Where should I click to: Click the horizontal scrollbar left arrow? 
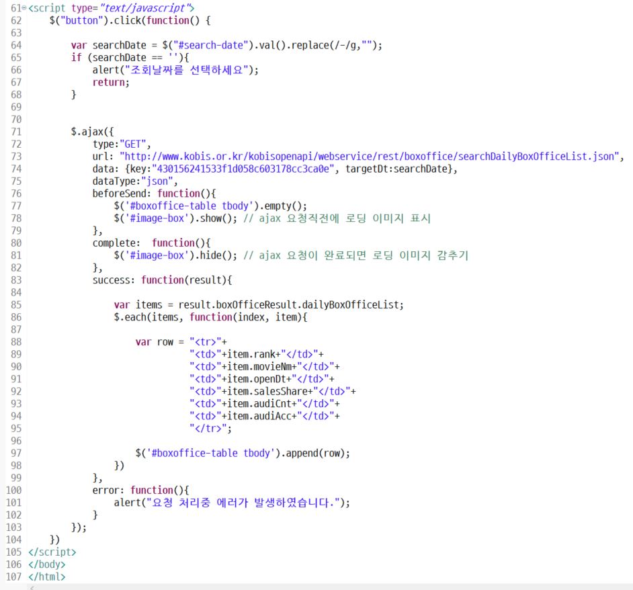[32, 587]
